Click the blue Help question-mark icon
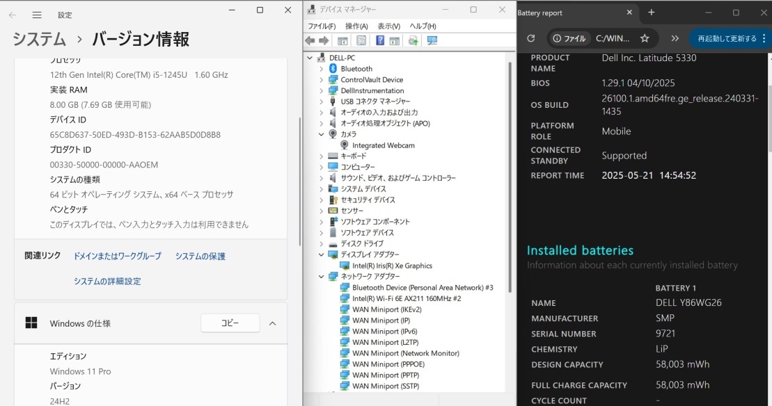 click(x=380, y=41)
